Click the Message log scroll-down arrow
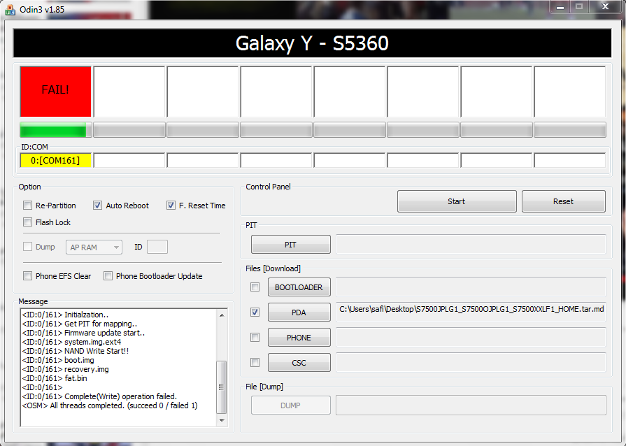 click(x=222, y=420)
